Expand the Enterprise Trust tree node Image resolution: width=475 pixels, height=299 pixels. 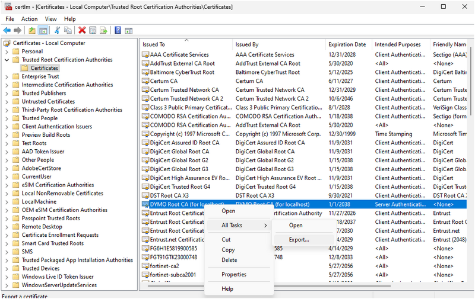click(7, 76)
